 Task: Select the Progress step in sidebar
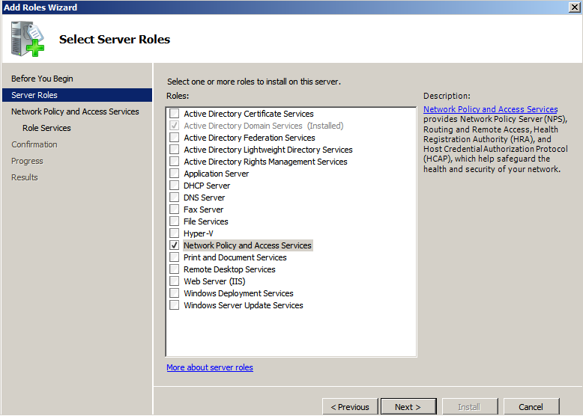(x=27, y=161)
